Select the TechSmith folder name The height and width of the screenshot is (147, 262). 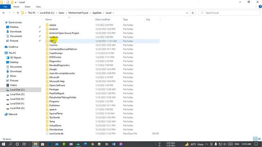[x=54, y=118]
